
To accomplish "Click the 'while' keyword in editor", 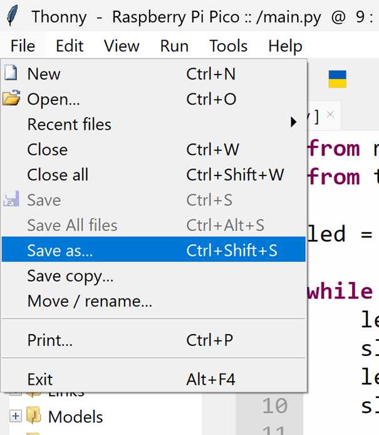I will [x=340, y=291].
